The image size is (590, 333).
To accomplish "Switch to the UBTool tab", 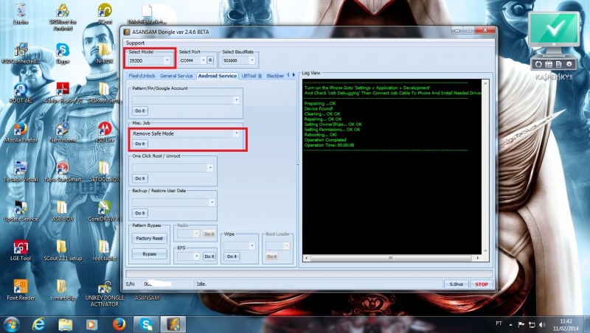I will pos(251,76).
